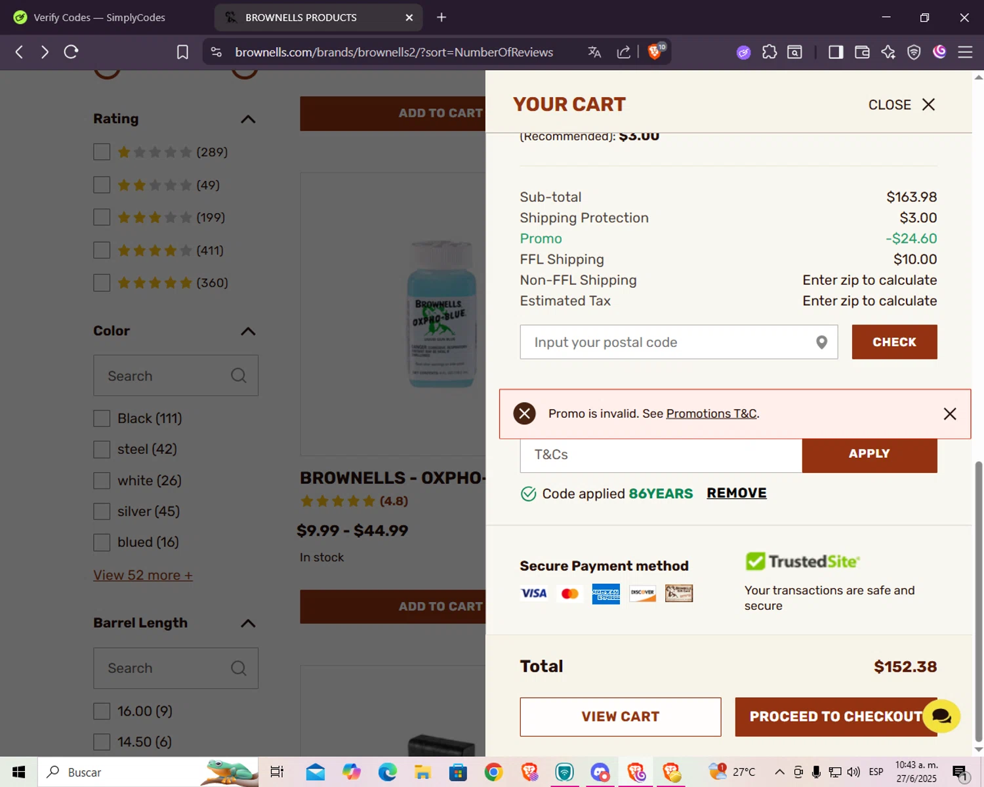Viewport: 984px width, 787px height.
Task: Click the promo code input field
Action: tap(661, 455)
